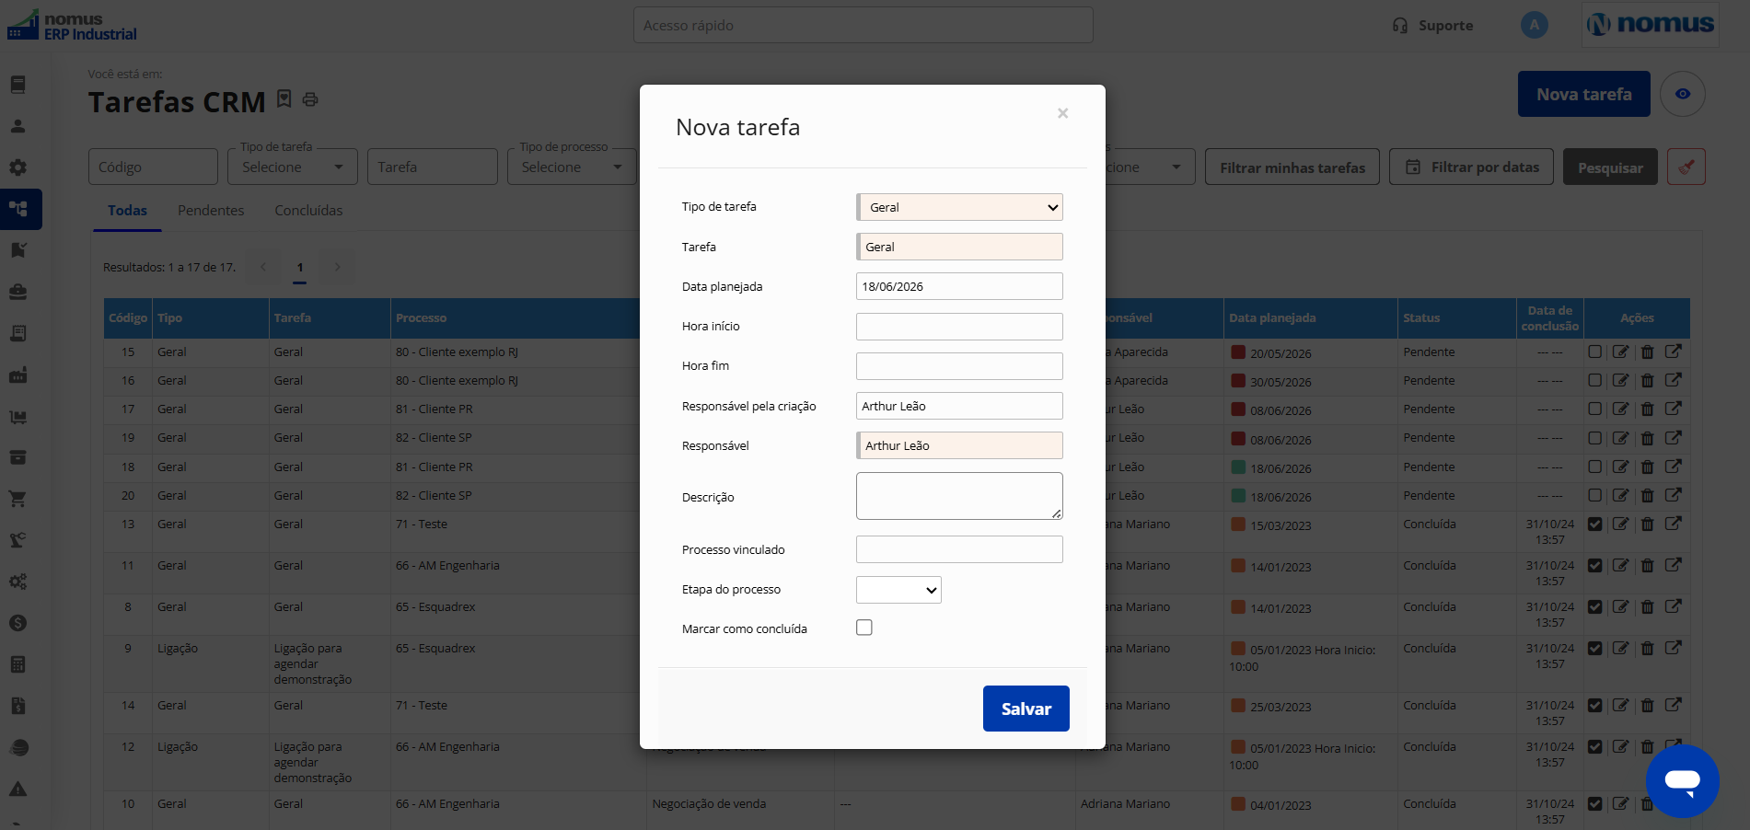This screenshot has height=830, width=1750.
Task: Open the sidebar document icon at top
Action: 17,85
